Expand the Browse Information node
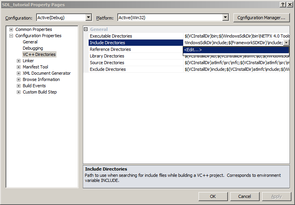The width and height of the screenshot is (295, 205). point(18,79)
